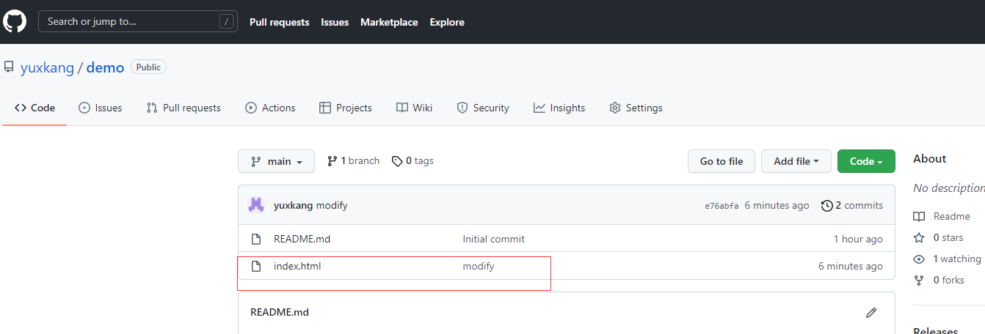Click the 1 hour ago timestamp for README.md

(858, 239)
